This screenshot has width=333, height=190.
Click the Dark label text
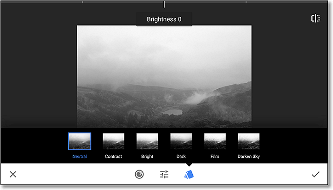point(181,156)
